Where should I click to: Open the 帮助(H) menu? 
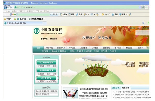click(47, 11)
